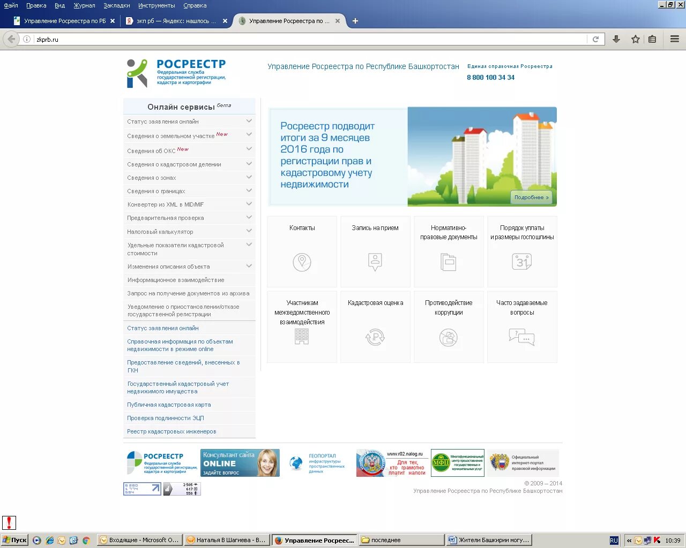Image resolution: width=686 pixels, height=548 pixels.
Task: Bookmark this page with the star icon
Action: [636, 39]
